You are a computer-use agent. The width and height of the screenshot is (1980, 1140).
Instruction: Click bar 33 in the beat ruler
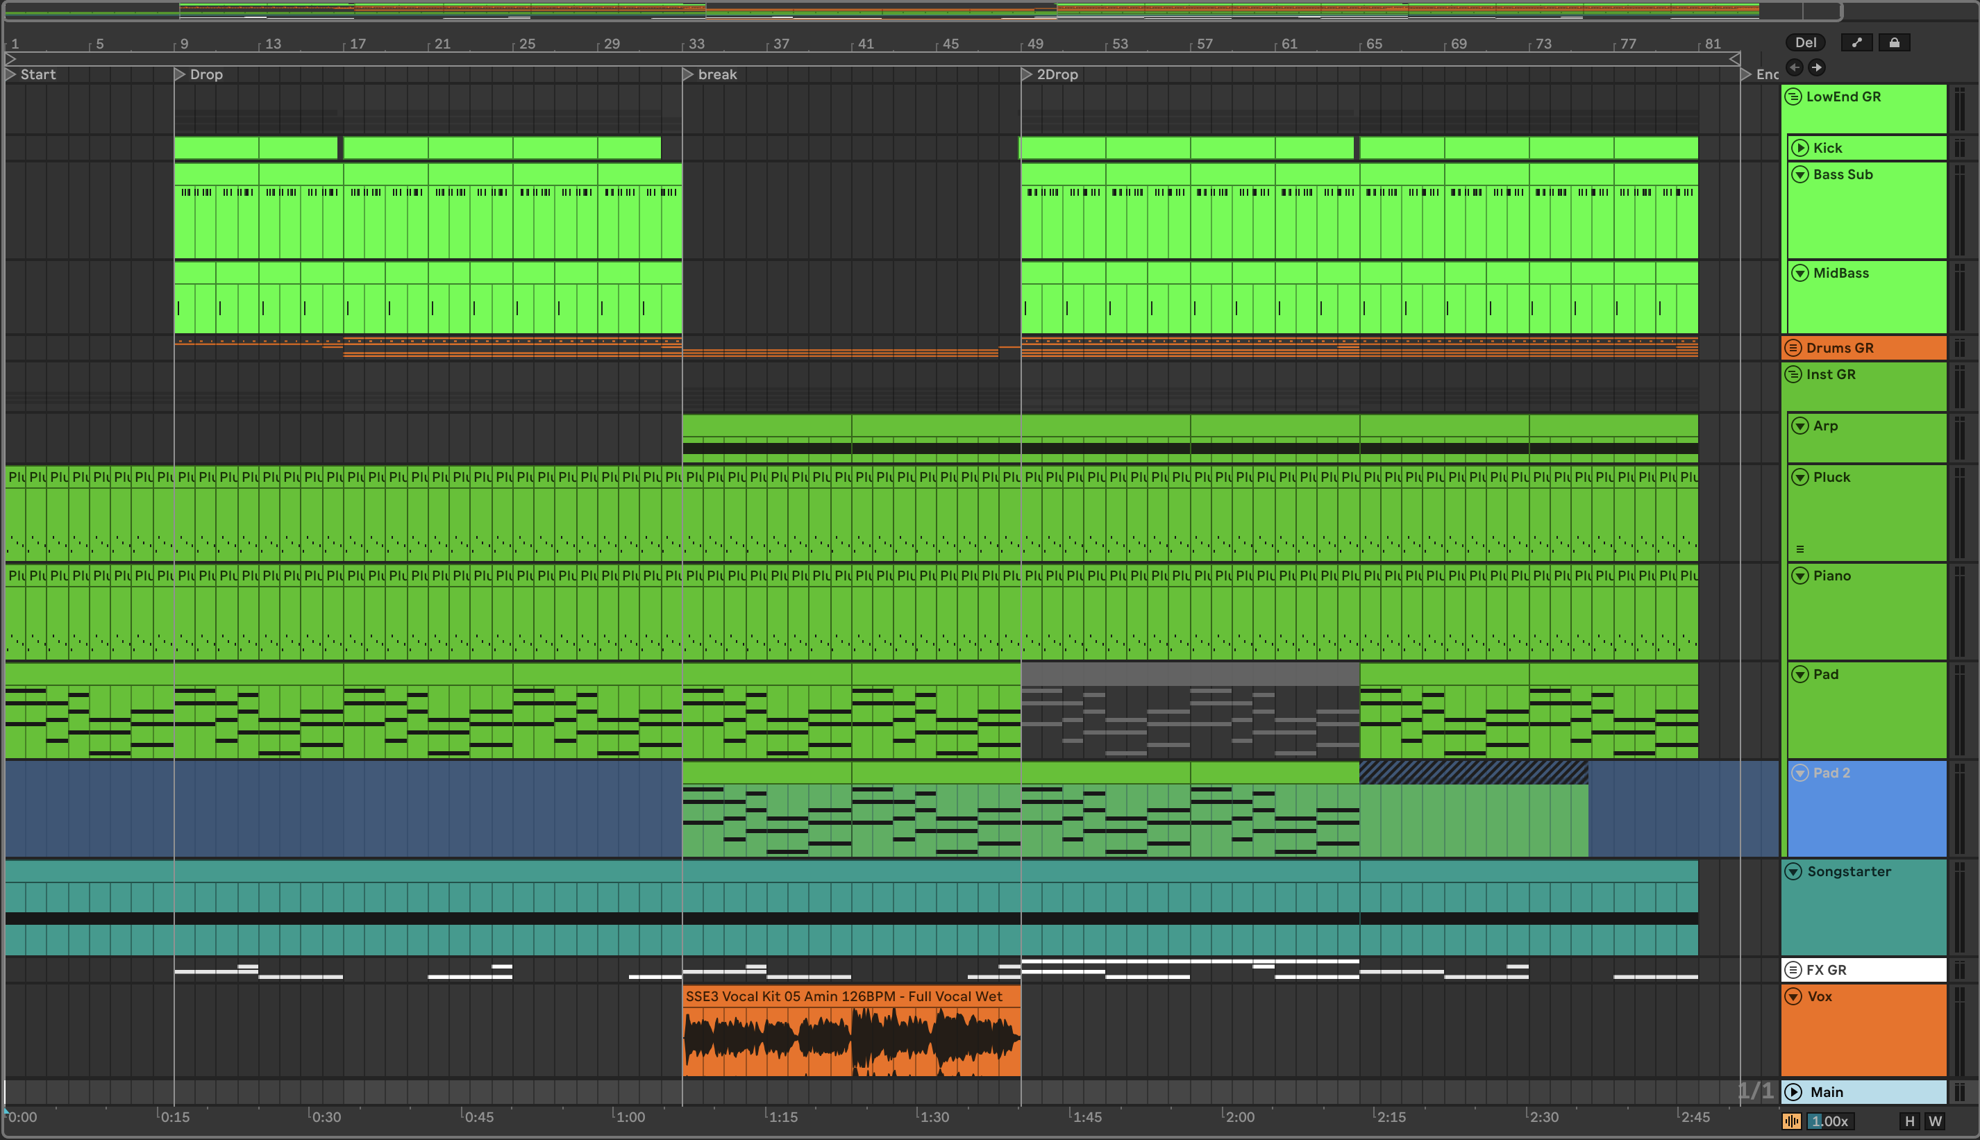point(696,44)
